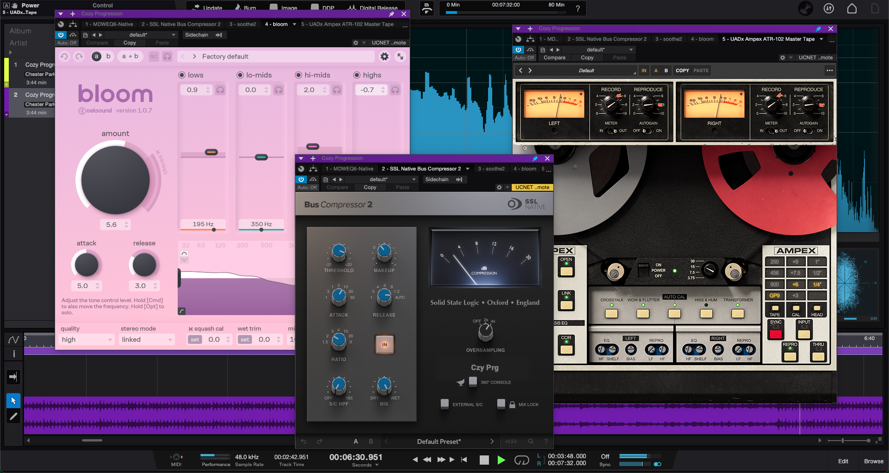Enable EXTERNAL S/C checkbox

click(x=444, y=404)
